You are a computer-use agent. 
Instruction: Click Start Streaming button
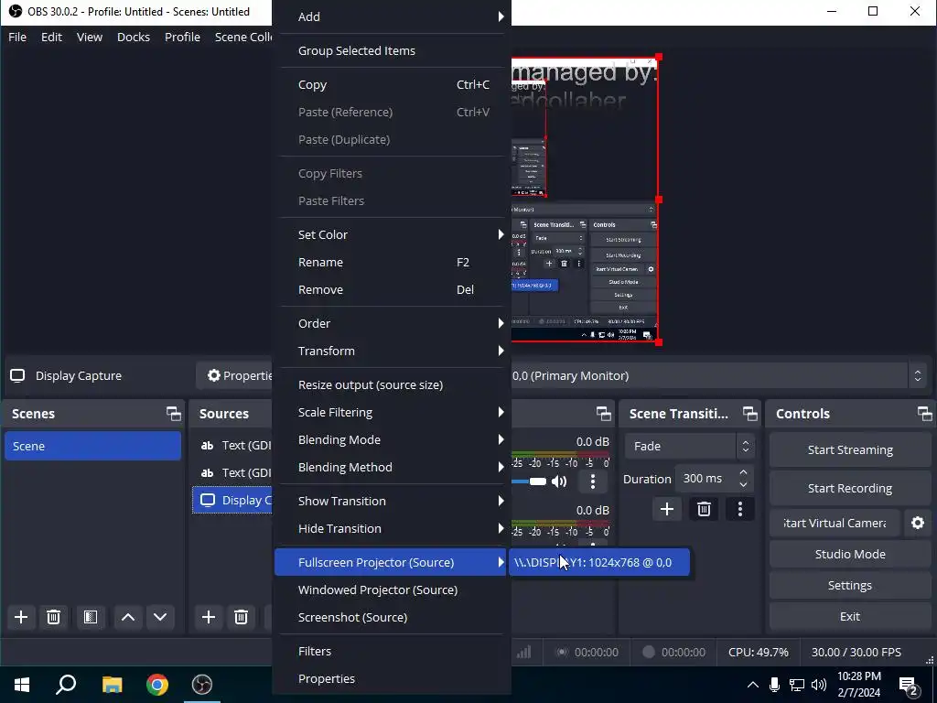click(x=850, y=450)
